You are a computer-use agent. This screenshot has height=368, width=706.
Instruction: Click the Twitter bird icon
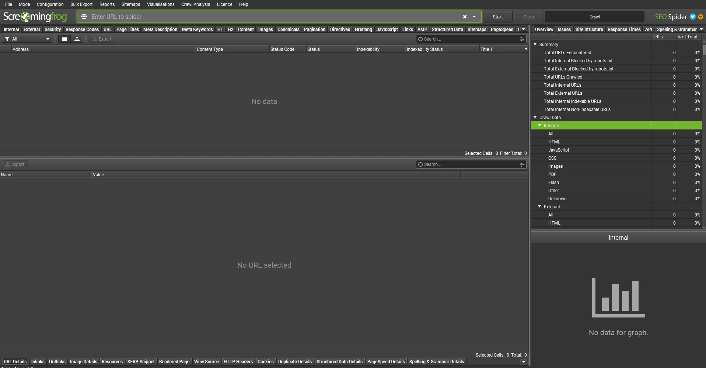tap(693, 17)
